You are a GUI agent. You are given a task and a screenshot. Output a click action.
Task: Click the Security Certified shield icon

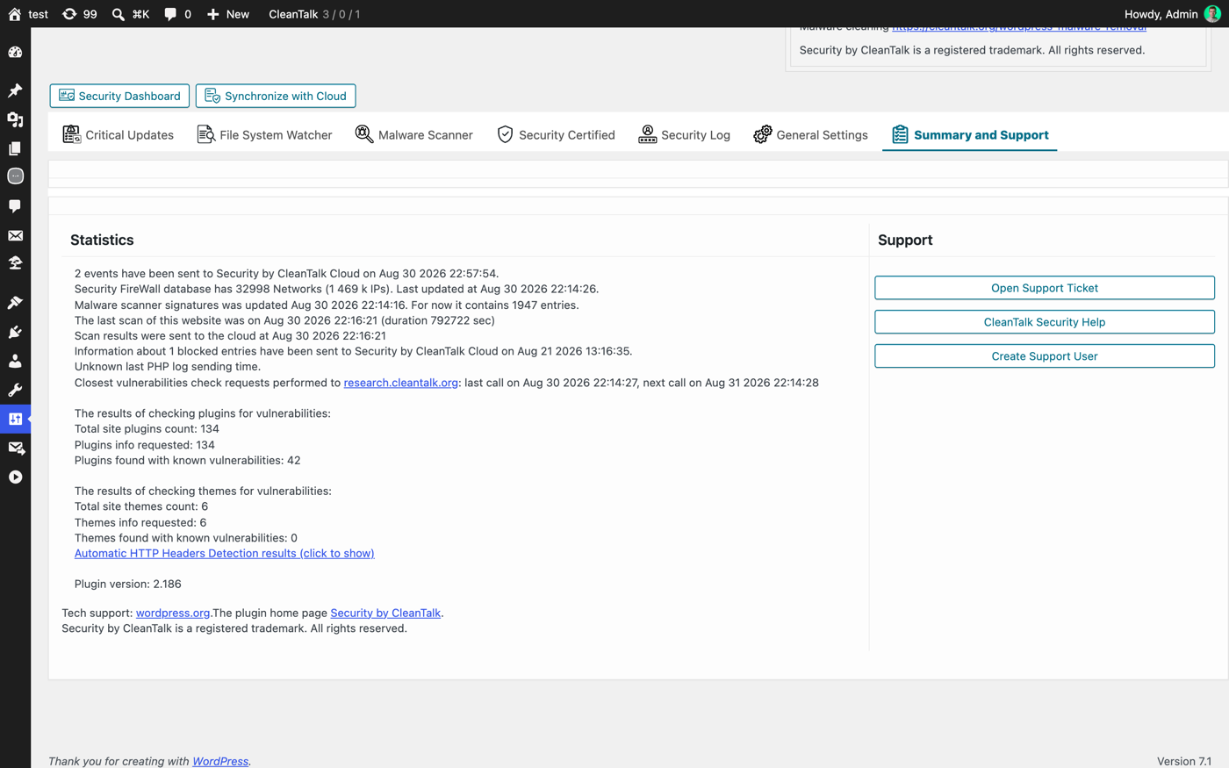505,134
